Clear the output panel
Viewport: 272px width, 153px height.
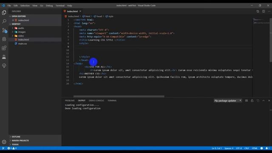coord(246,101)
